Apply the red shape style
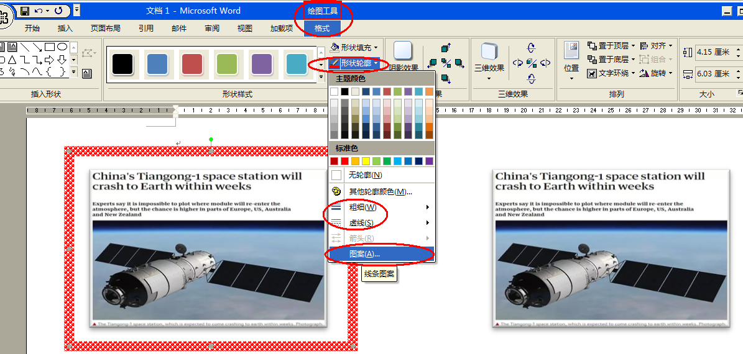Image resolution: width=743 pixels, height=354 pixels. [x=192, y=65]
